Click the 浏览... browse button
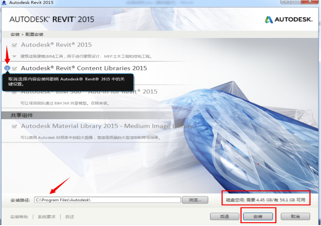Screen dimensions: 321x226 pos(195,200)
